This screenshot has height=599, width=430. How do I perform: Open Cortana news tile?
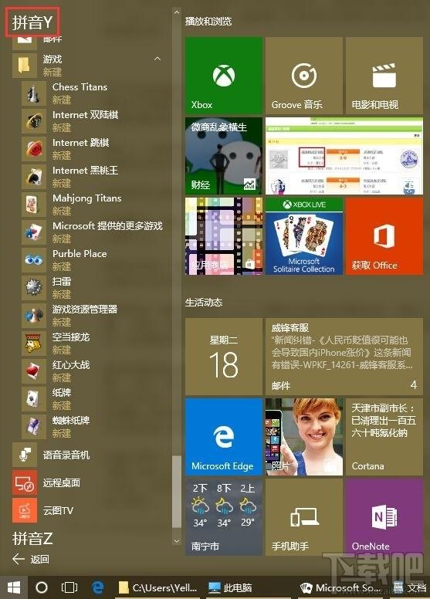click(384, 437)
